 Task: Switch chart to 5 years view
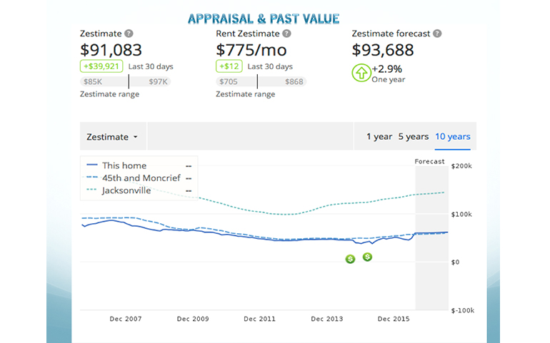(413, 137)
